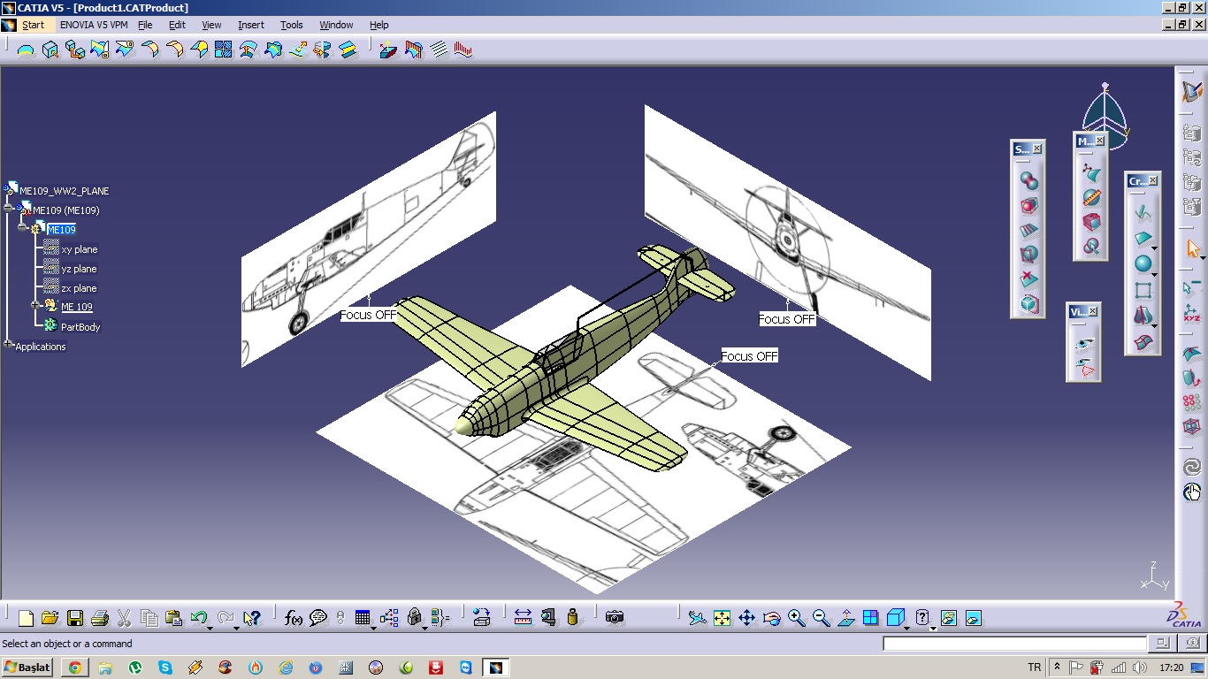
Task: Close the M... floating toolbar
Action: [x=1100, y=141]
